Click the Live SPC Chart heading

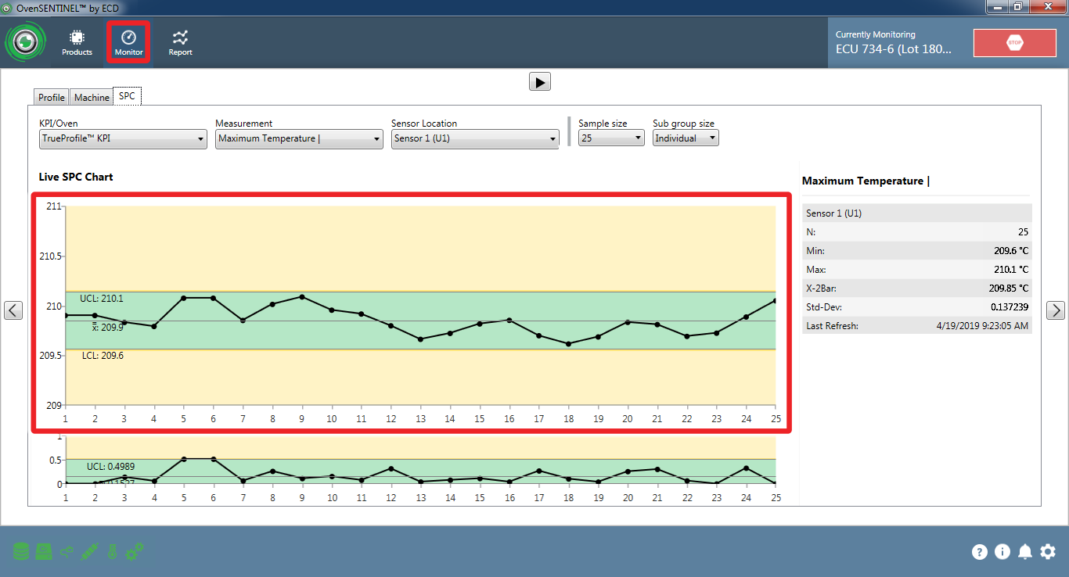(76, 177)
